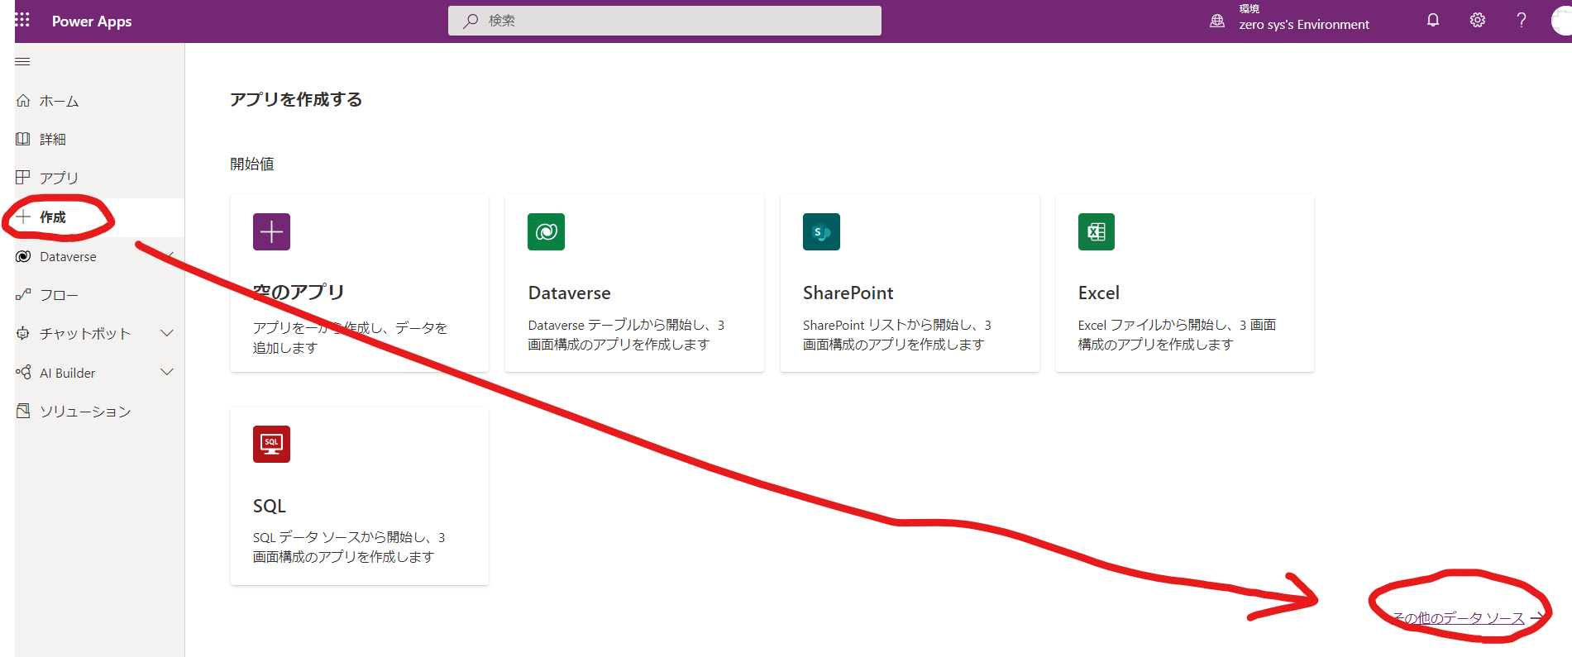1572x657 pixels.
Task: Click the チャットボット bot icon
Action: coord(23,333)
